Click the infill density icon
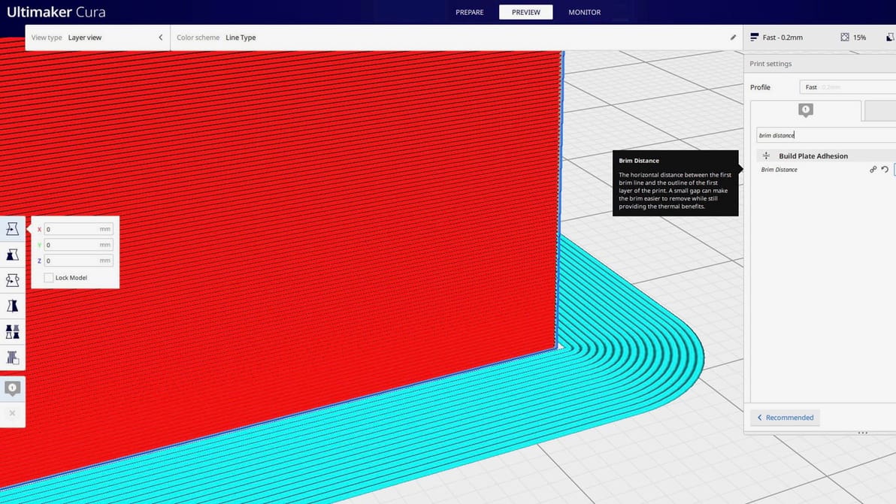The image size is (896, 504). coord(845,37)
